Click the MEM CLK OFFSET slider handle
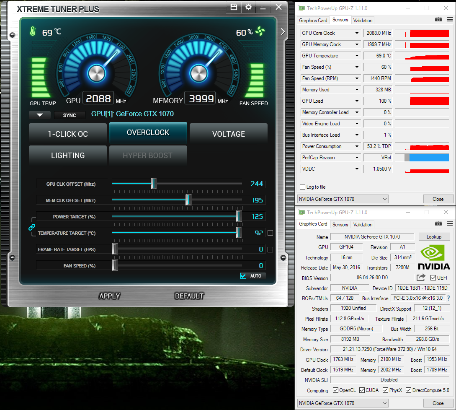 click(x=188, y=200)
